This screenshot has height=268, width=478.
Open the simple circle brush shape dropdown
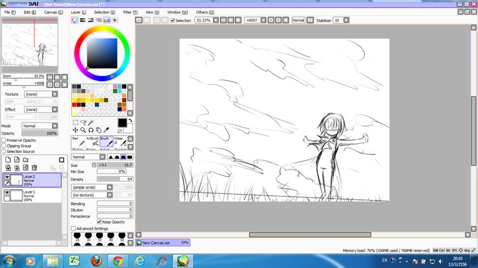110,187
